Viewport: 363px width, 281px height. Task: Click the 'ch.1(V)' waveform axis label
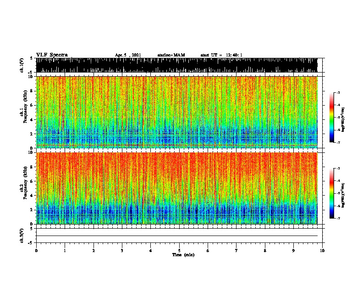click(x=22, y=65)
